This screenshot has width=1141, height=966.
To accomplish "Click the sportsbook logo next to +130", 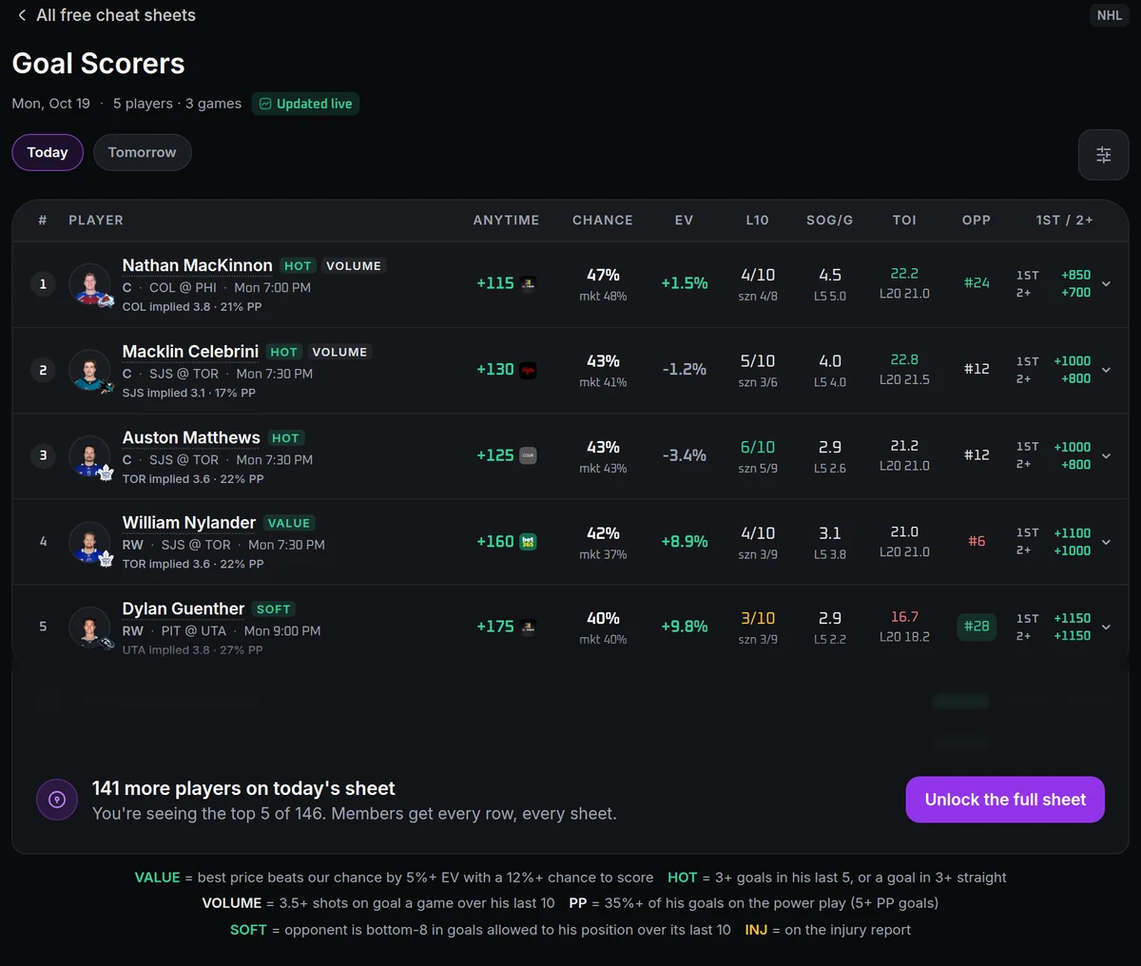I will click(x=528, y=370).
